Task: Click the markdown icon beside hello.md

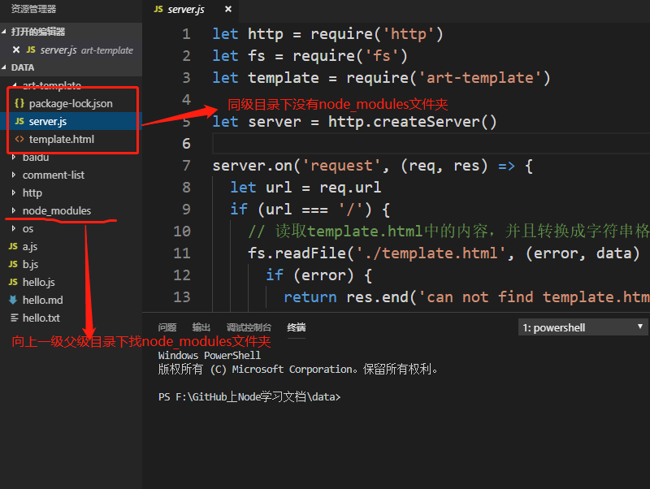Action: (x=13, y=300)
